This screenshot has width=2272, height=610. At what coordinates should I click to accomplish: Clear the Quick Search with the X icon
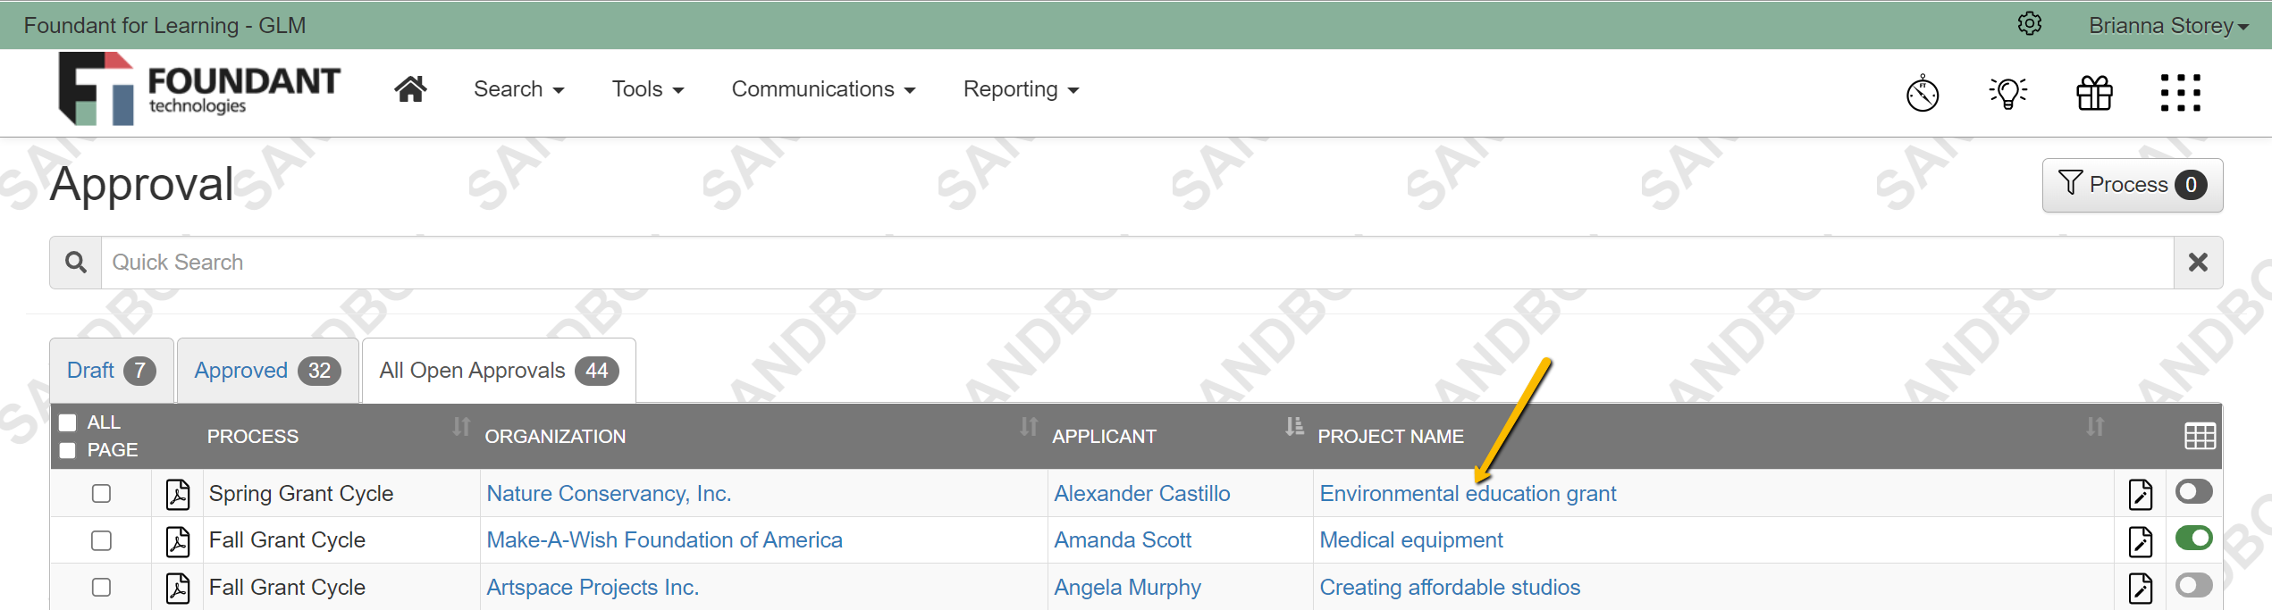click(2198, 262)
